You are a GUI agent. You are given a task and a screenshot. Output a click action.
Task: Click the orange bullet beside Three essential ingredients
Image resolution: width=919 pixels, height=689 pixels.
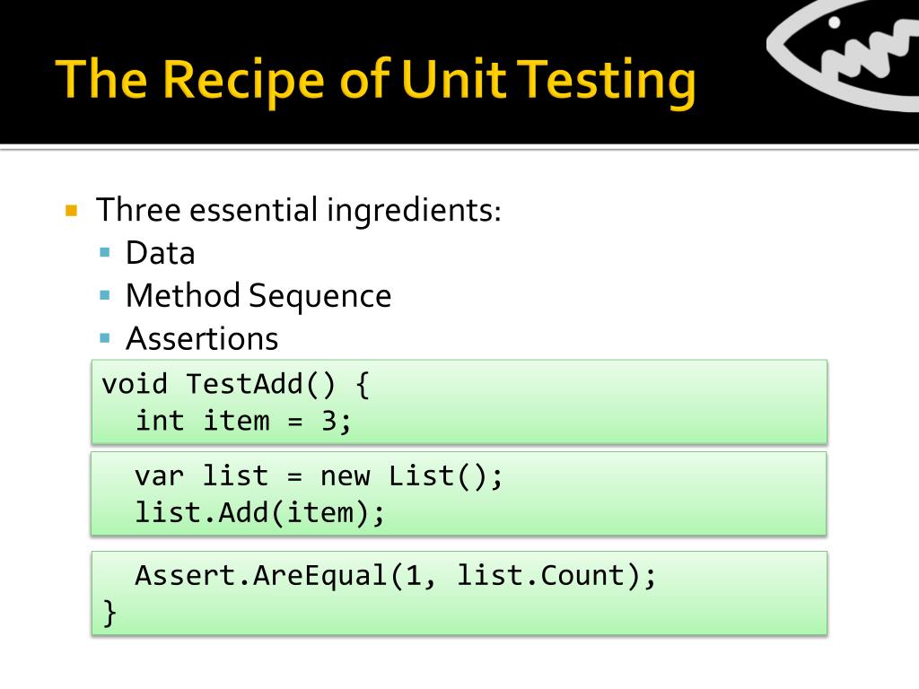(72, 210)
